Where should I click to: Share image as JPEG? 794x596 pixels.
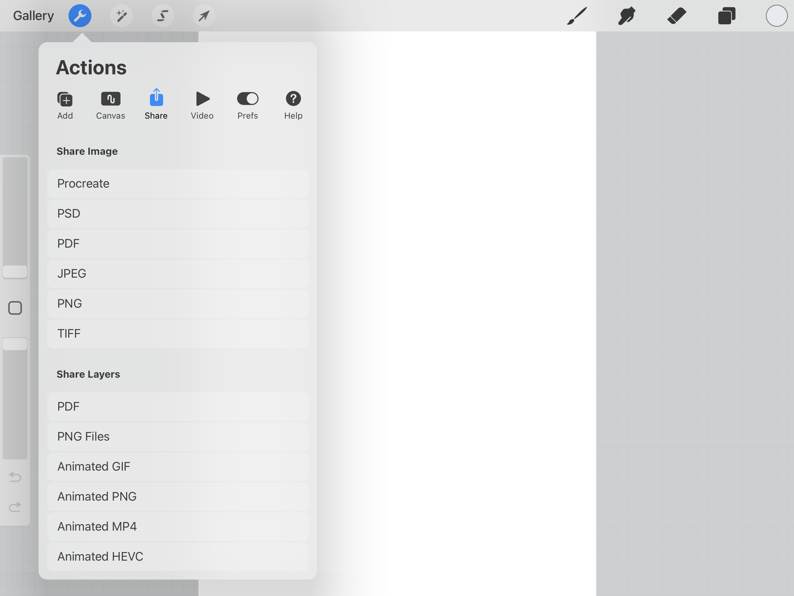(x=178, y=274)
